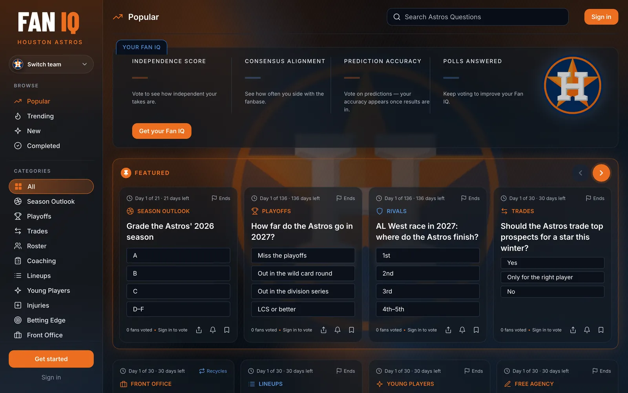Pick 1st in the AL West race poll
Viewport: 628px width, 393px height.
tap(428, 255)
